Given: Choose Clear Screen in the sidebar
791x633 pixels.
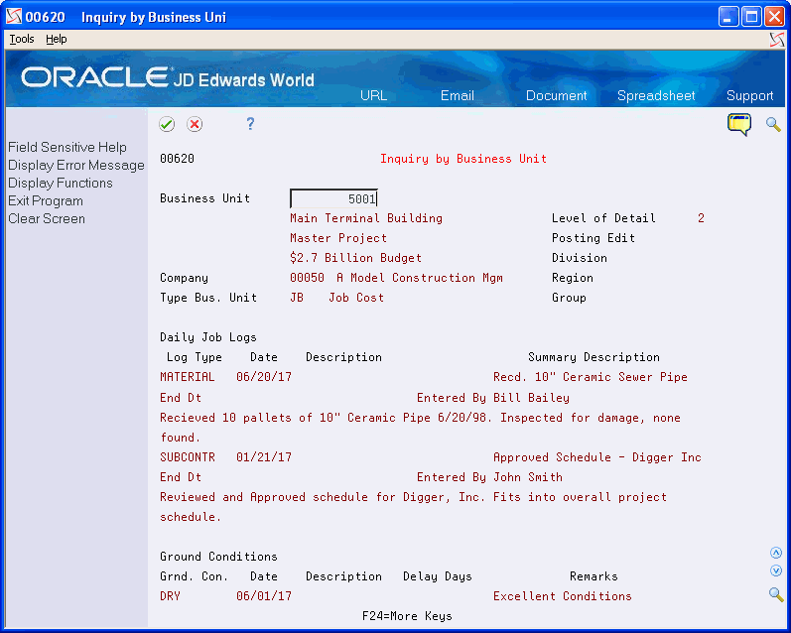Looking at the screenshot, I should click(x=47, y=219).
